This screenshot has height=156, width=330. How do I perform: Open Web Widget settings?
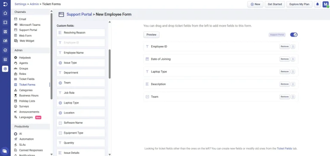27,41
